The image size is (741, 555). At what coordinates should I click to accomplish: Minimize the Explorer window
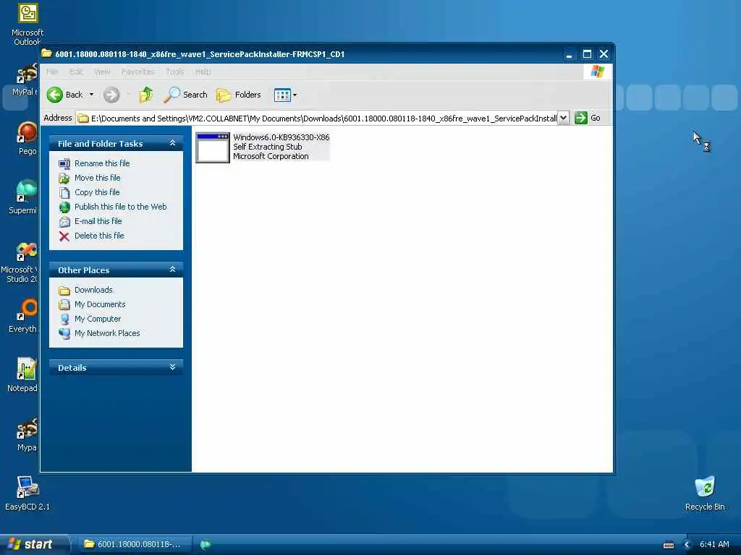(569, 53)
